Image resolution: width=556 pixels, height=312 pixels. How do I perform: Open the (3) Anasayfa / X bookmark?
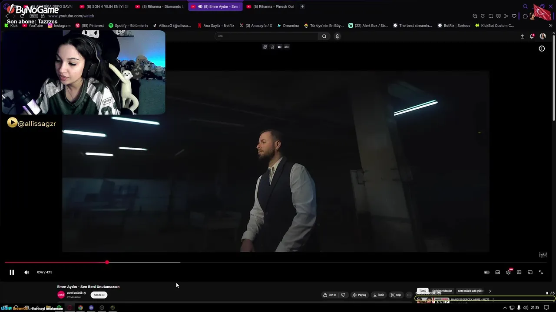coord(256,26)
